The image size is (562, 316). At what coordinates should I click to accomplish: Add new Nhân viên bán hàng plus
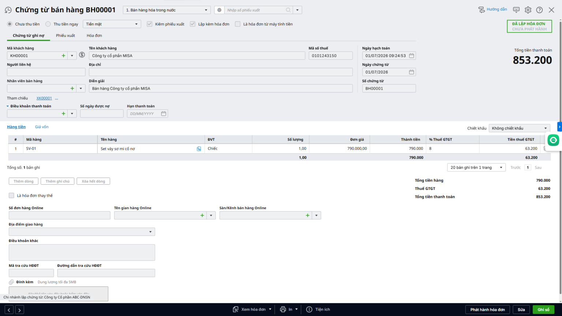72,89
